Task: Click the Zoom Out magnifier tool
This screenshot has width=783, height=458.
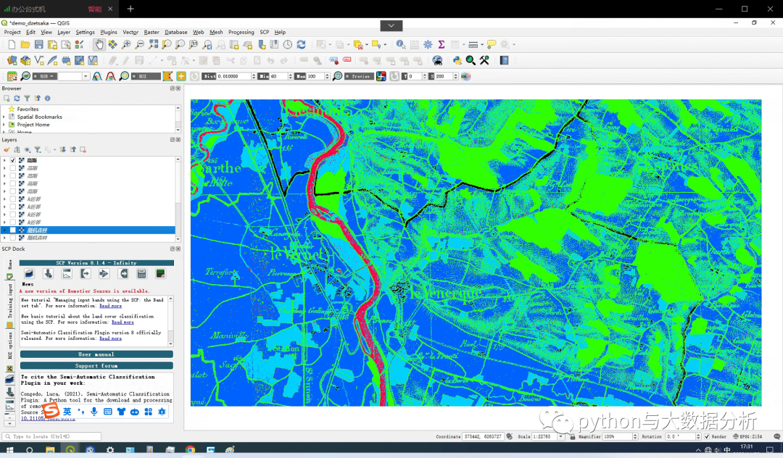Action: pyautogui.click(x=140, y=45)
